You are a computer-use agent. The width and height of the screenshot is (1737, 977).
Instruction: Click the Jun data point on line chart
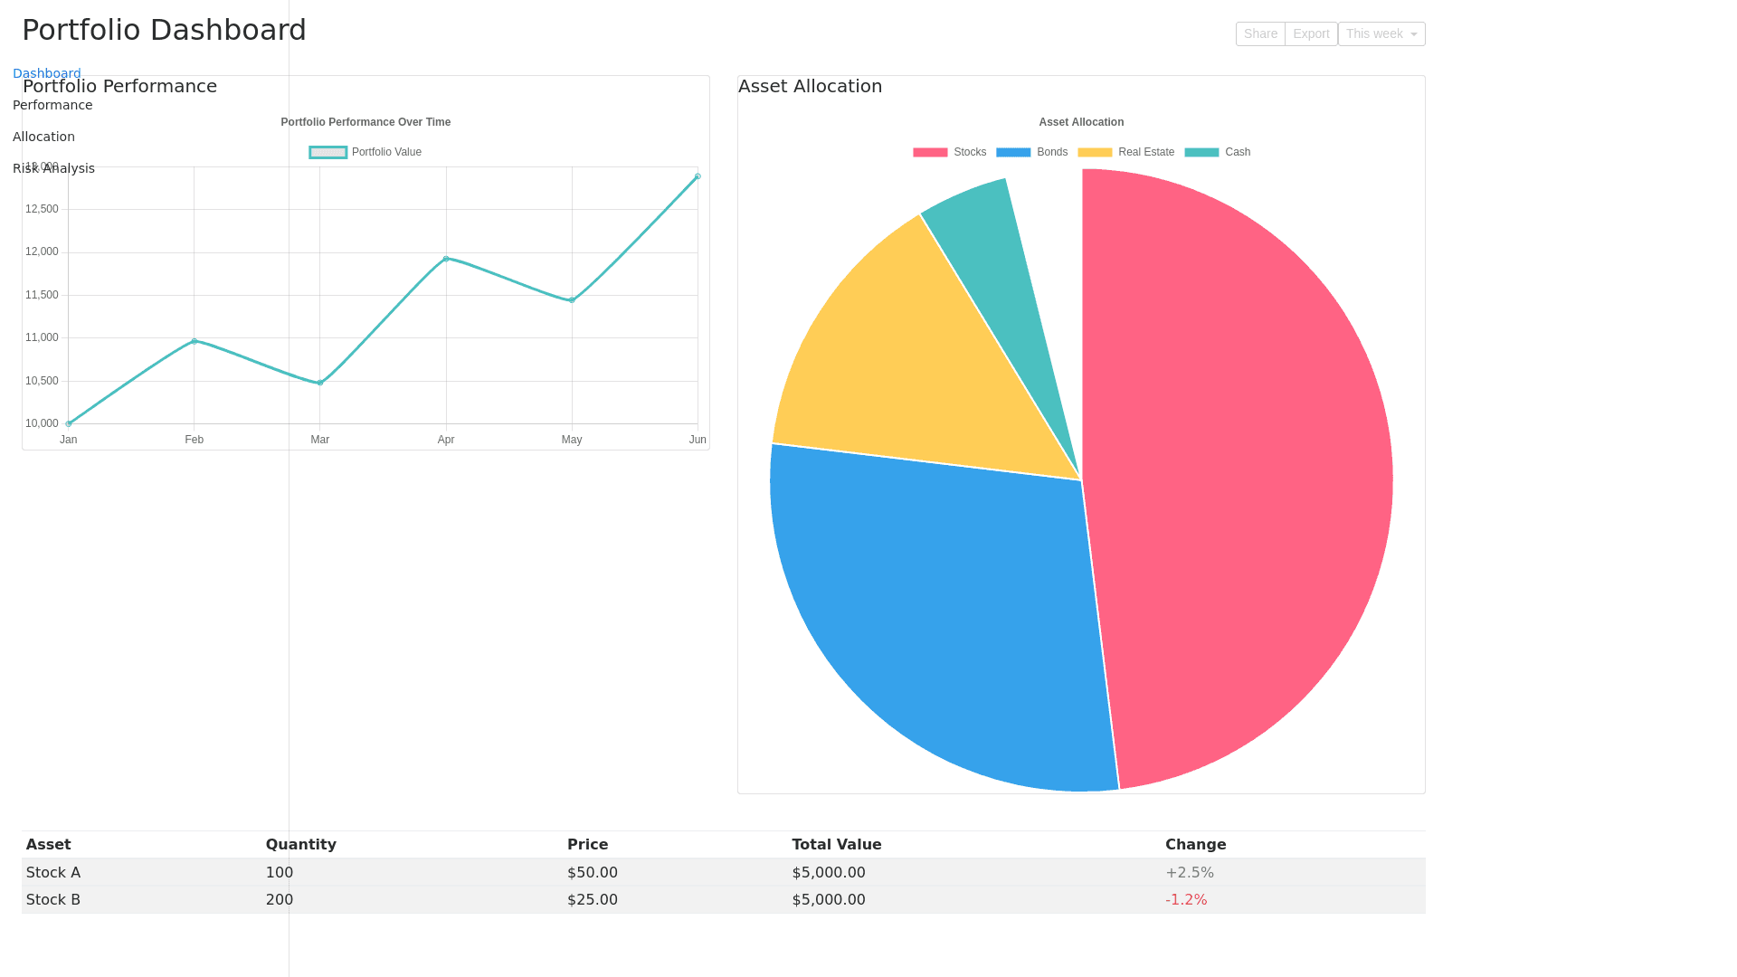click(698, 176)
